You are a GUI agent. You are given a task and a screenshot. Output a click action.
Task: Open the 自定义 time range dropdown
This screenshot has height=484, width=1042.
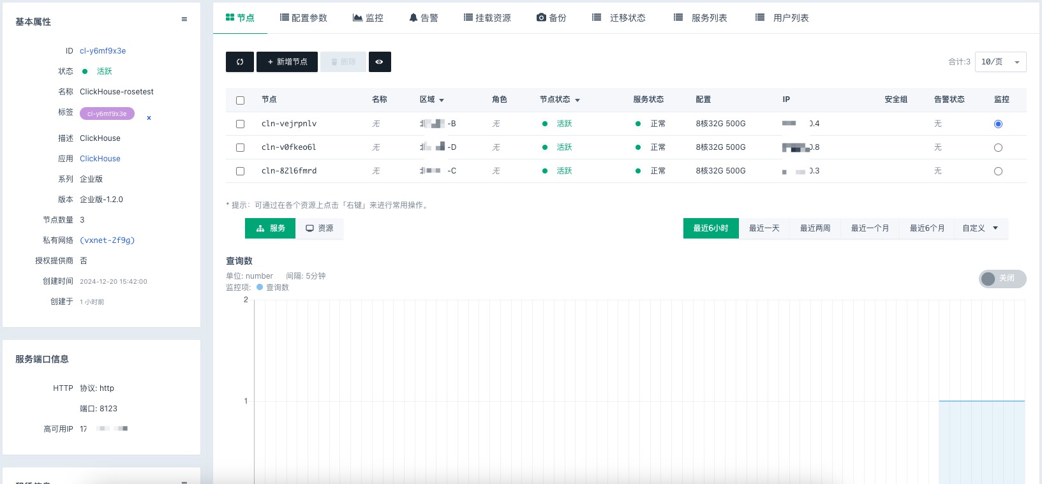point(980,228)
